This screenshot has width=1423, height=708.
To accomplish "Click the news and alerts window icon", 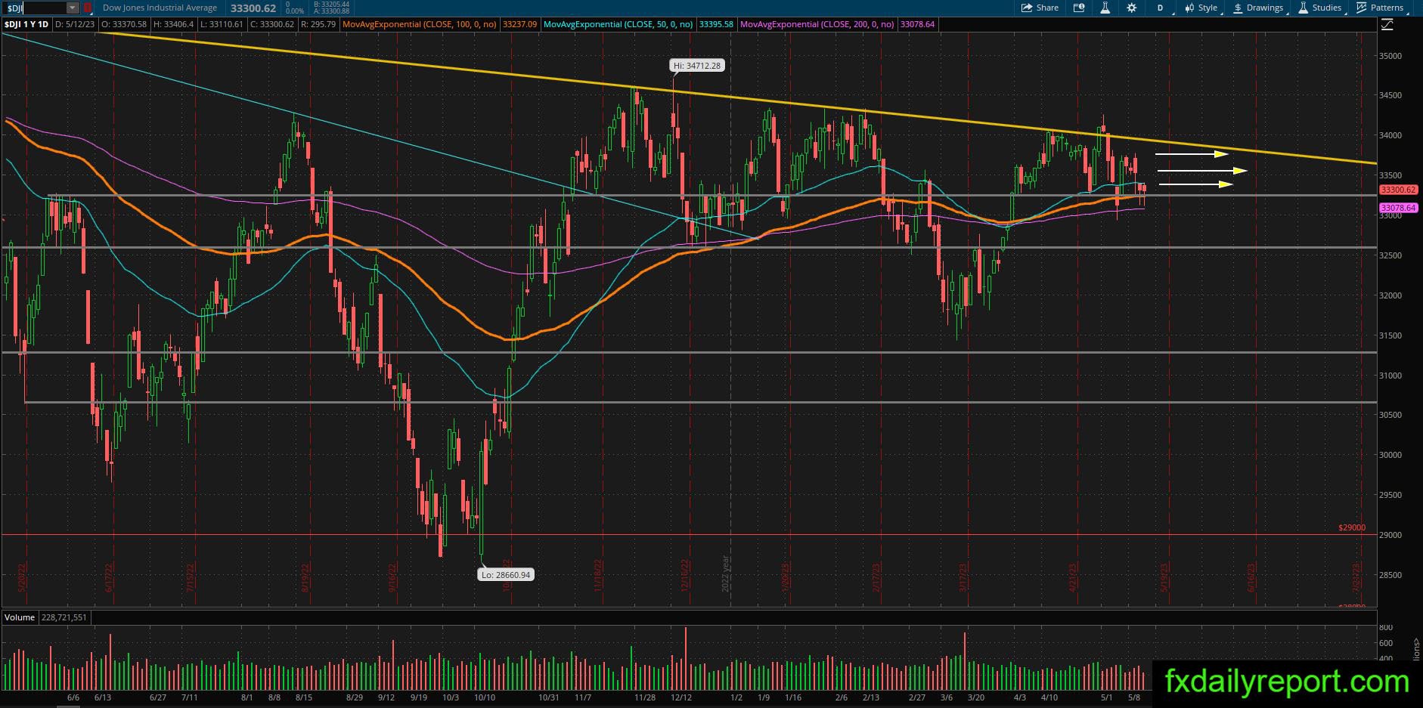I will pos(1079,8).
